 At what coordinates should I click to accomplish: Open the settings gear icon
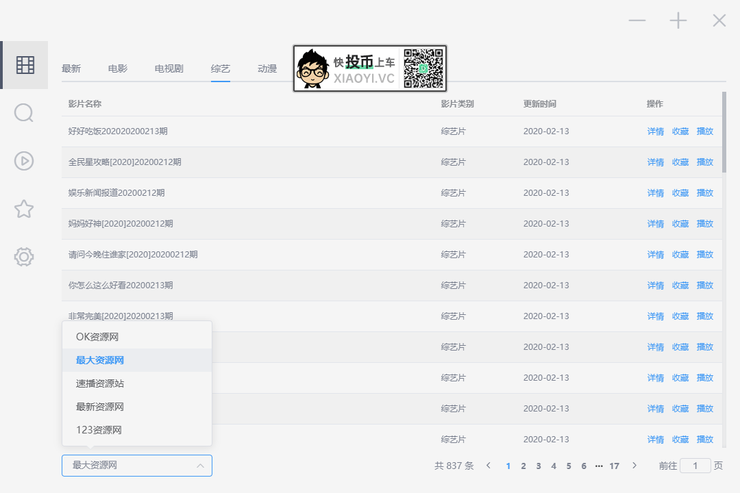click(23, 257)
